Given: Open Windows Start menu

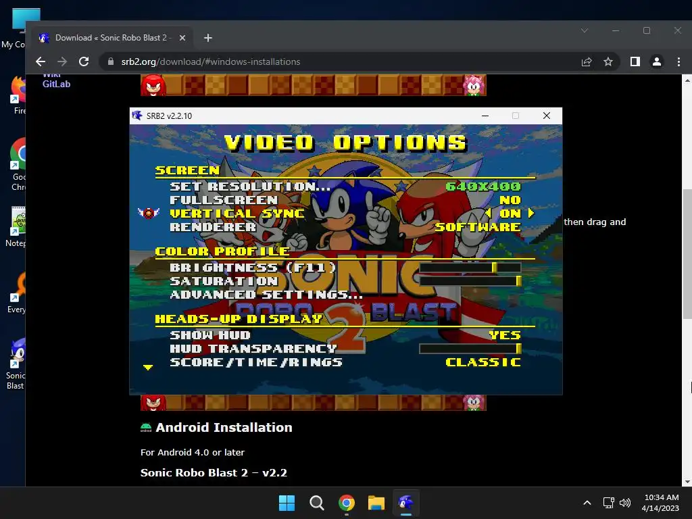Looking at the screenshot, I should point(287,503).
